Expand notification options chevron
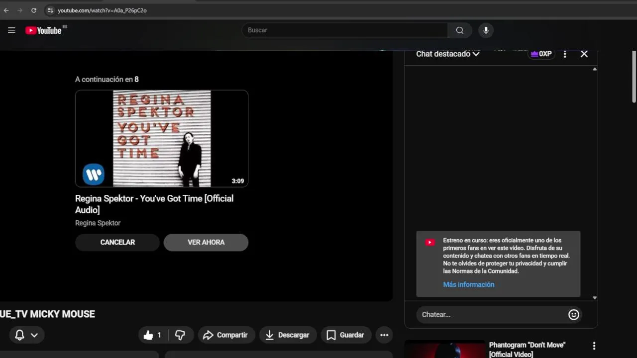Image resolution: width=637 pixels, height=358 pixels. click(34, 335)
